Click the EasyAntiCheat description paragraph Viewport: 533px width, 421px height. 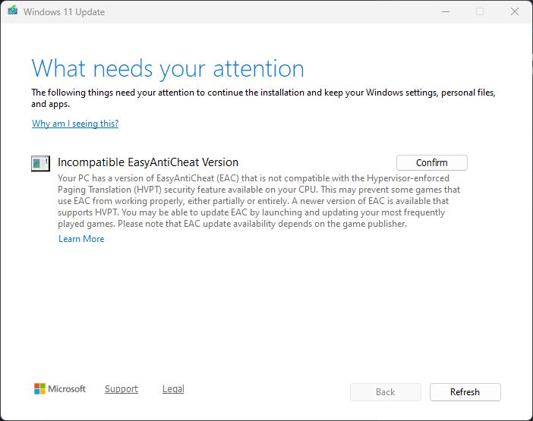pos(259,201)
